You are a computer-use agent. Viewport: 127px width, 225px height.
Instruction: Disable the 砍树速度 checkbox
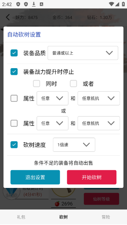(x=14, y=145)
